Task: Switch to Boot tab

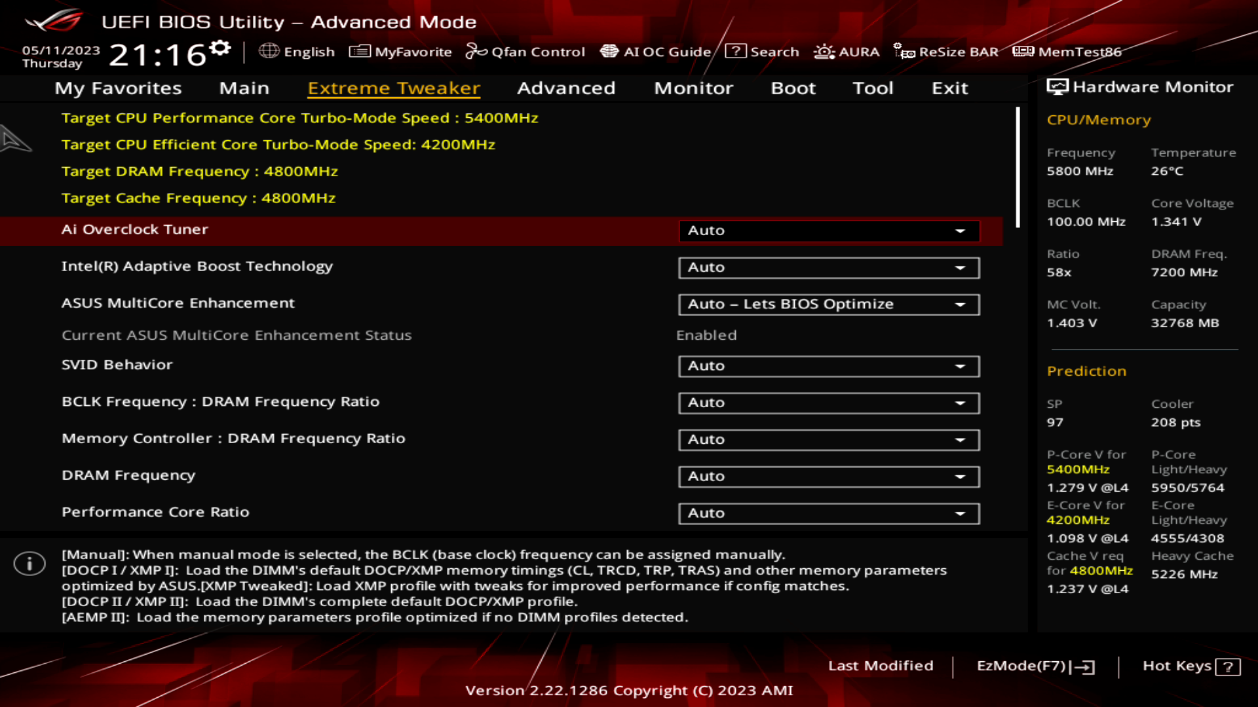Action: pos(793,88)
